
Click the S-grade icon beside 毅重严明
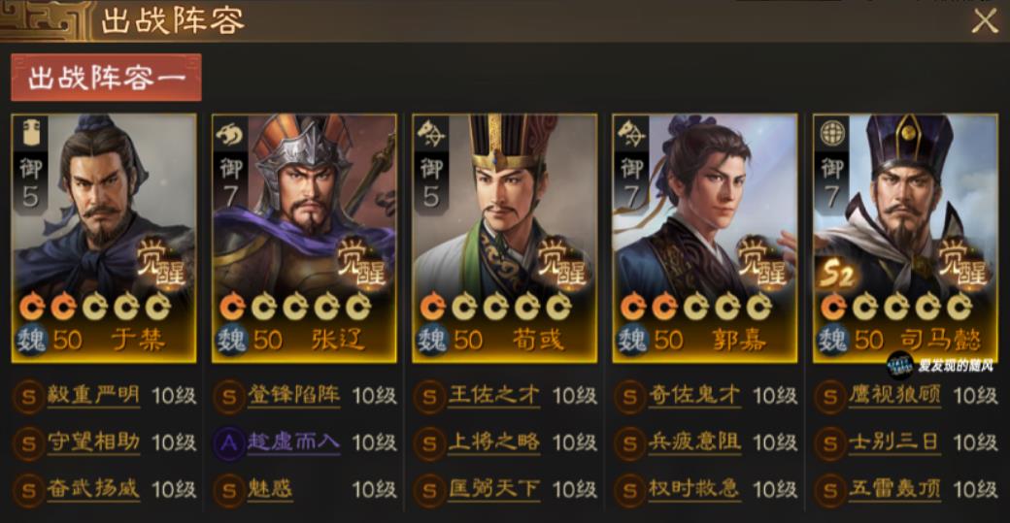point(28,396)
